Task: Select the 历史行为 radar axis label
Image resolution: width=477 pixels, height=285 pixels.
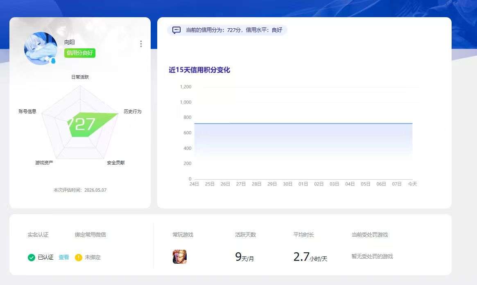Action: [132, 111]
